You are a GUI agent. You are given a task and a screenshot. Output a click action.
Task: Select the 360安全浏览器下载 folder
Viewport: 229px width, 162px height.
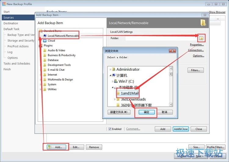coord(136,105)
